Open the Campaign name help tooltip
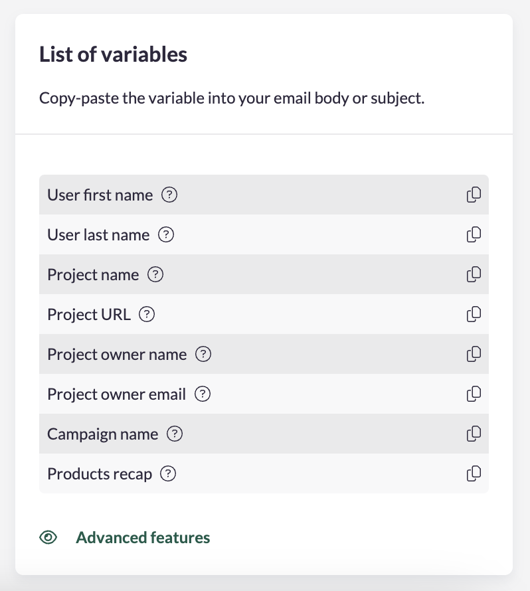530x591 pixels. pyautogui.click(x=175, y=434)
